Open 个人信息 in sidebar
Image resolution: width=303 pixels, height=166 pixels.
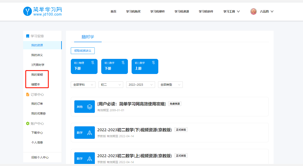(37, 143)
